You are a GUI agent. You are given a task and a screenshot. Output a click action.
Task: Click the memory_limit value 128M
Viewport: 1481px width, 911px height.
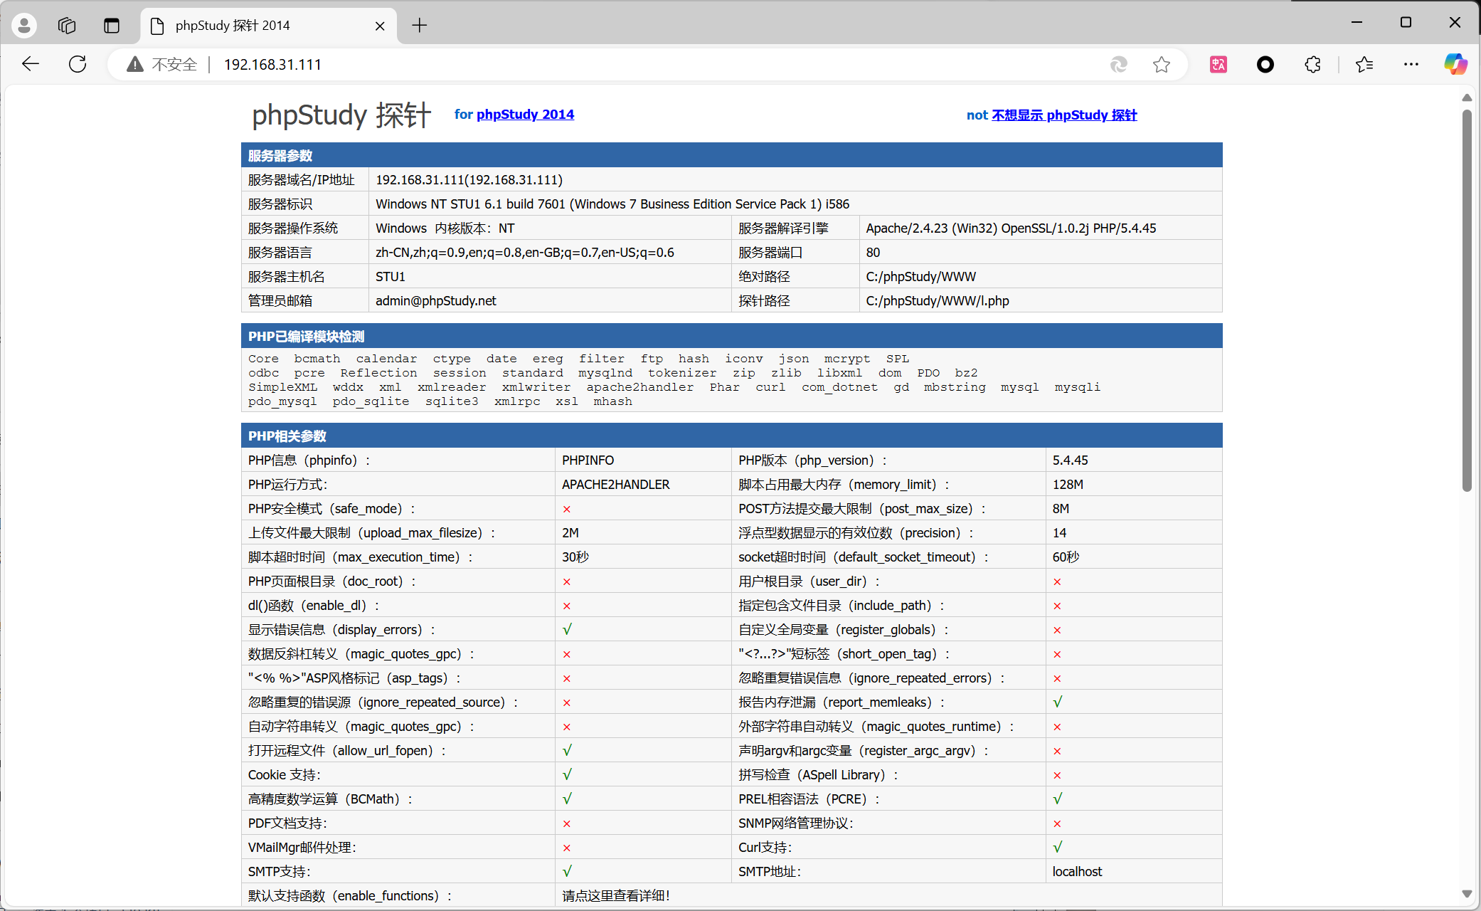point(1068,485)
